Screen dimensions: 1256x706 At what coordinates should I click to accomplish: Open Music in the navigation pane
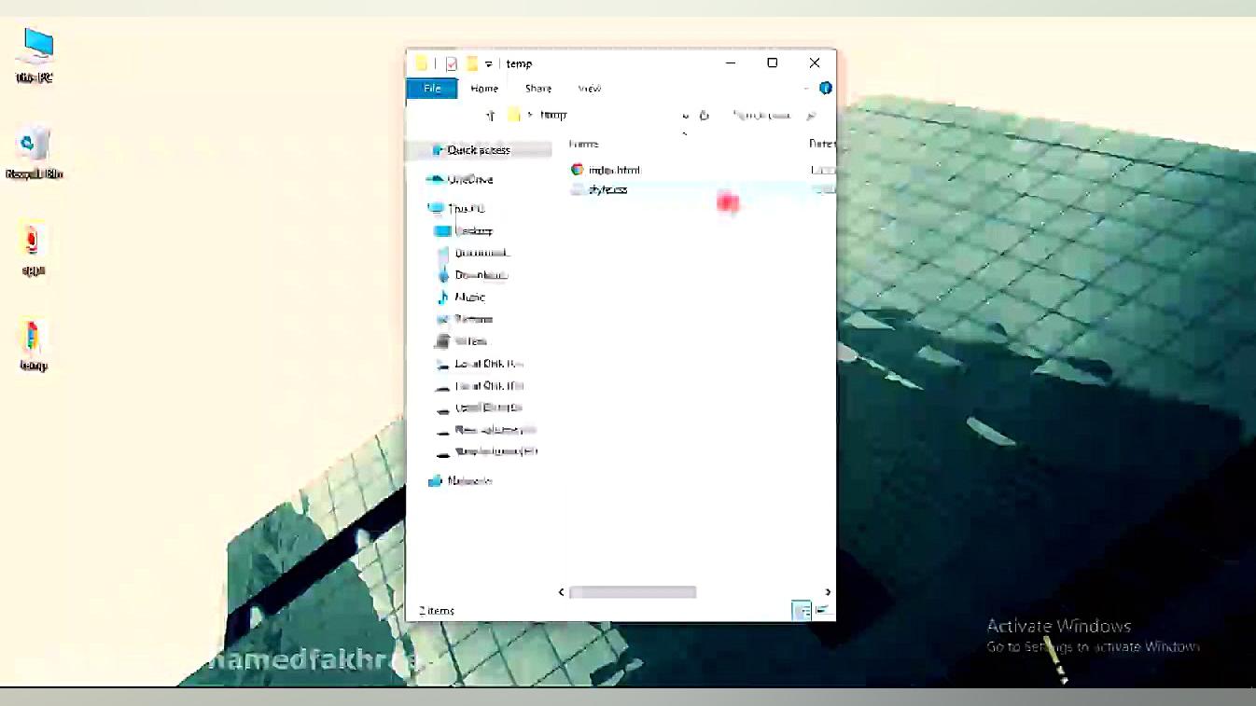(469, 298)
